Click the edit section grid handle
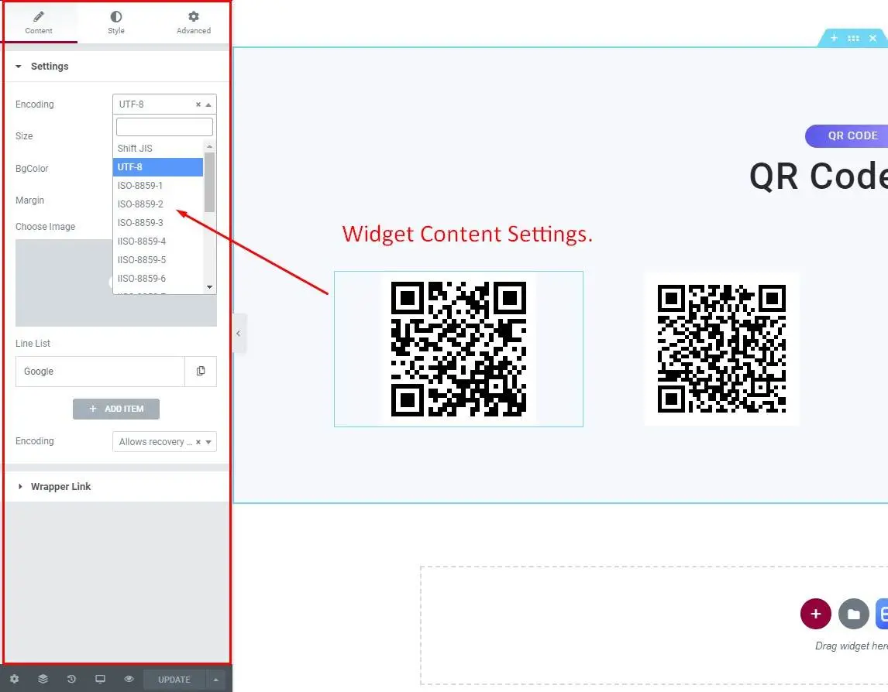The image size is (888, 692). tap(853, 38)
